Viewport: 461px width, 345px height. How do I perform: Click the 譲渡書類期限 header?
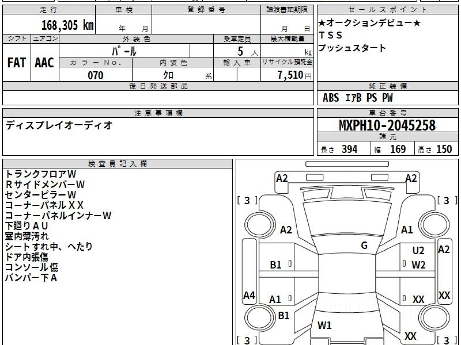287,10
